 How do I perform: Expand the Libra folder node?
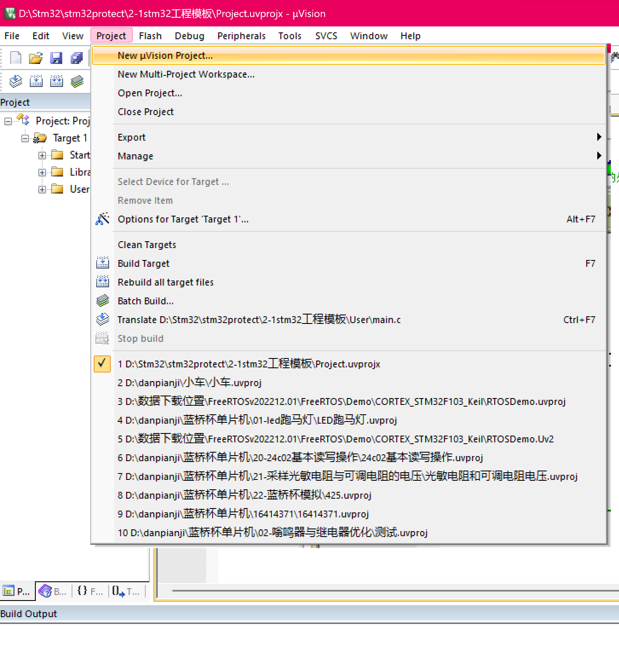pos(42,173)
